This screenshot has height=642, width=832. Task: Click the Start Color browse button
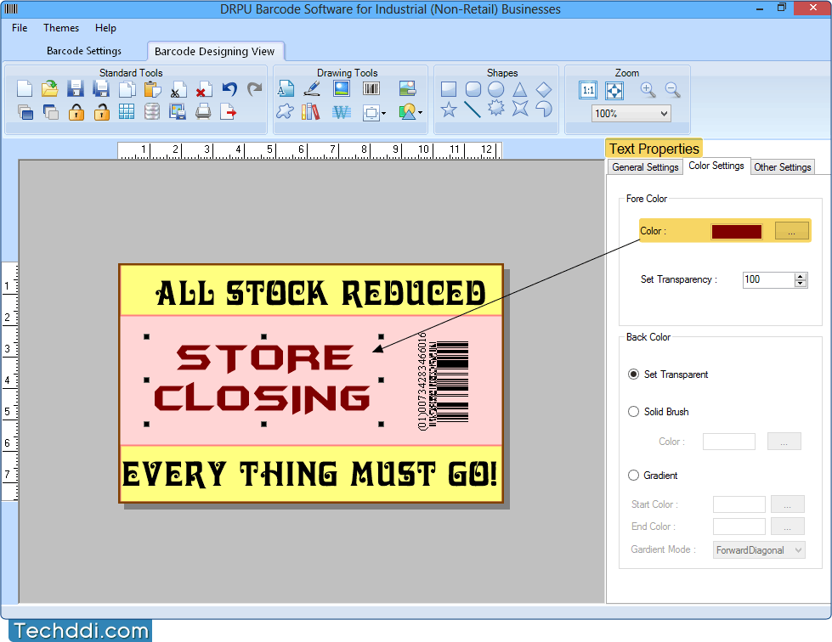788,504
